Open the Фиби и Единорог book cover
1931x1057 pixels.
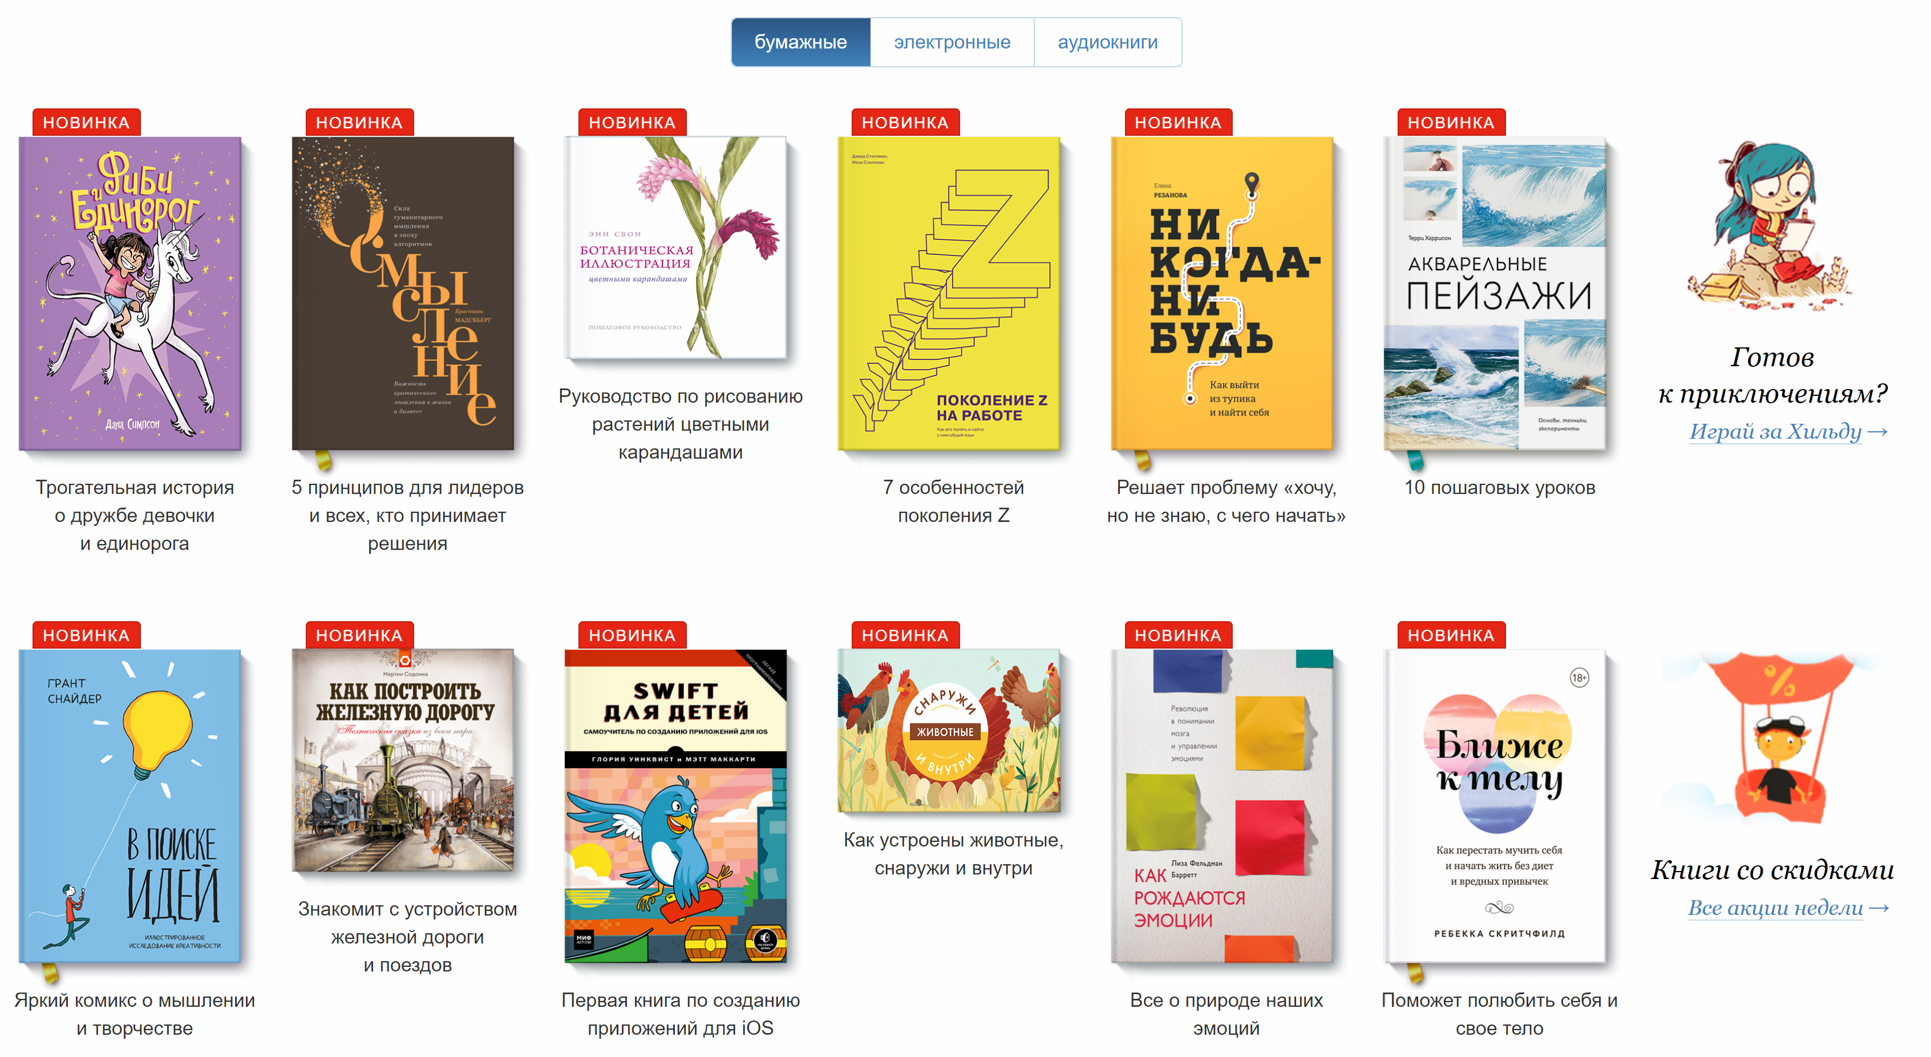131,294
